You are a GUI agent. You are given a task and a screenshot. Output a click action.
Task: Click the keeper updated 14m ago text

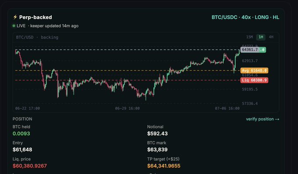54,26
